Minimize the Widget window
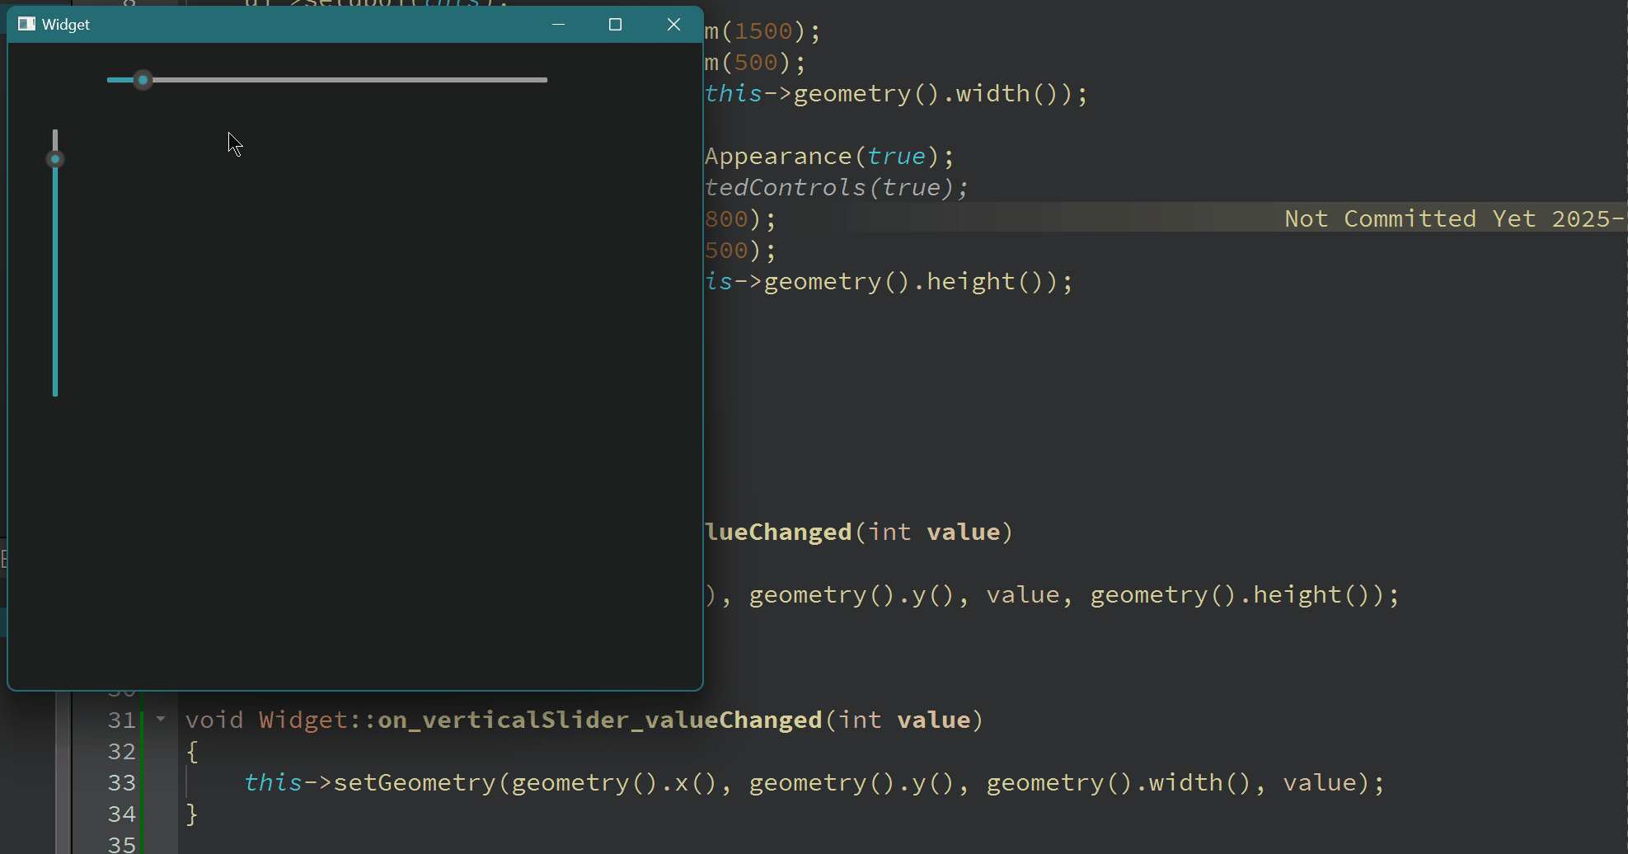The image size is (1628, 854). click(x=558, y=24)
